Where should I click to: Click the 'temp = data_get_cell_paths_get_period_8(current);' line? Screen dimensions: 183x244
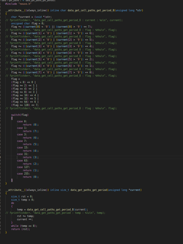click(52, 210)
